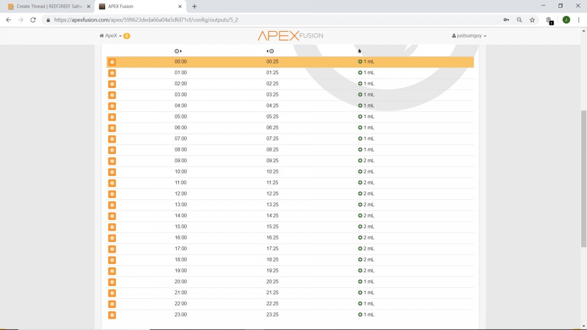Open the ApeX home dropdown menu
The image size is (587, 330).
point(111,36)
